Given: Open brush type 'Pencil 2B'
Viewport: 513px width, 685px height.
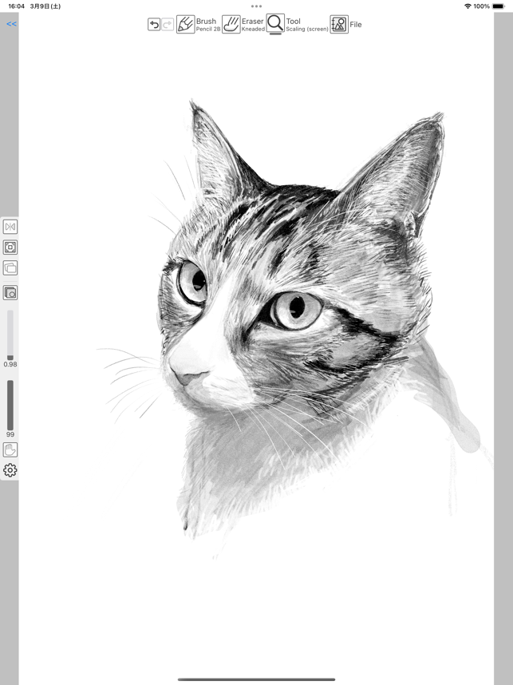Looking at the screenshot, I should click(x=208, y=30).
